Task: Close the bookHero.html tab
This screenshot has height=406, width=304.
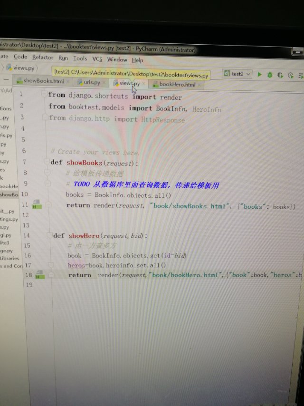Action: pos(199,85)
